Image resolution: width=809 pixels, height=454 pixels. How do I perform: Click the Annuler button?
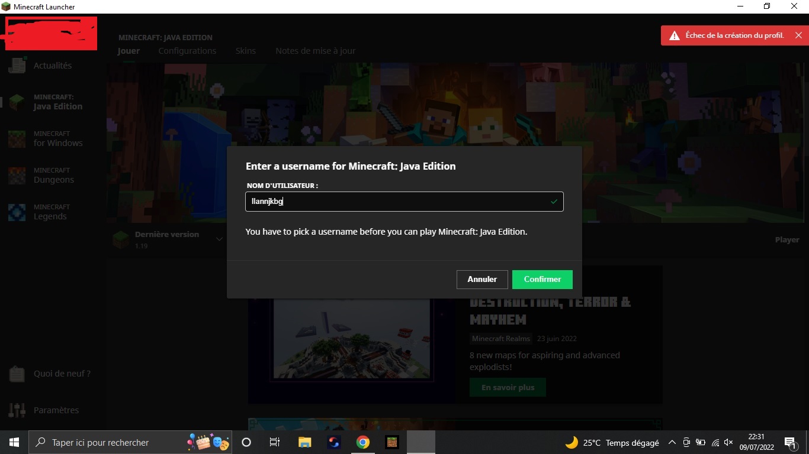coord(482,280)
